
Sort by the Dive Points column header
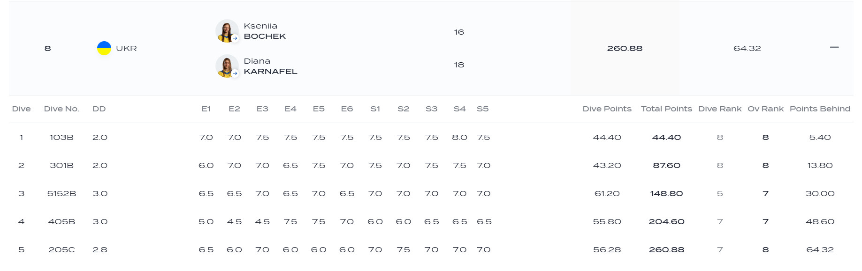click(x=607, y=109)
